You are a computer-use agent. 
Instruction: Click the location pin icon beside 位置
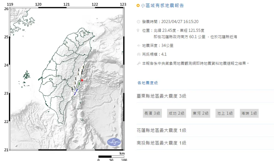point(138,30)
